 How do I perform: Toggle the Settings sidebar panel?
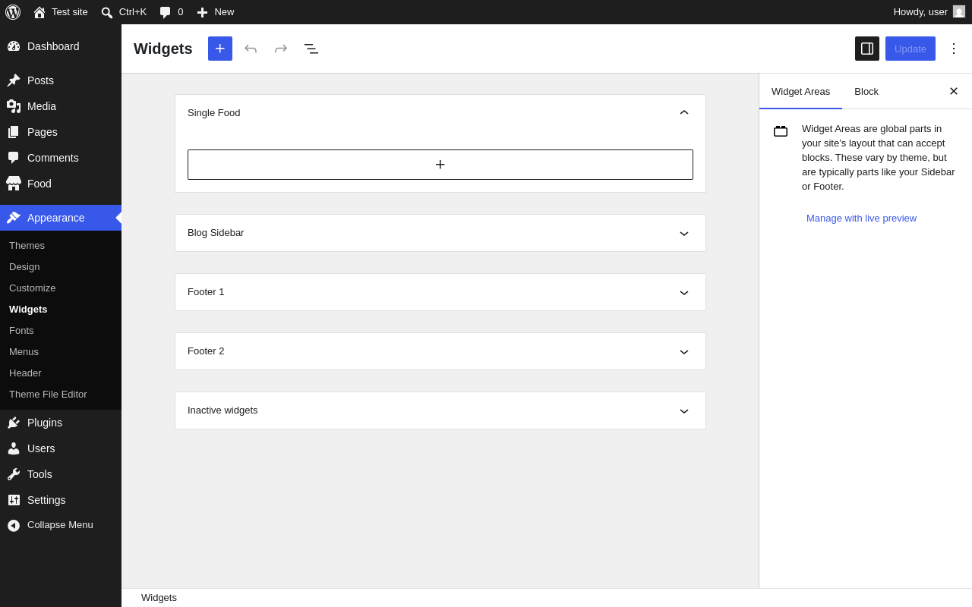[867, 49]
